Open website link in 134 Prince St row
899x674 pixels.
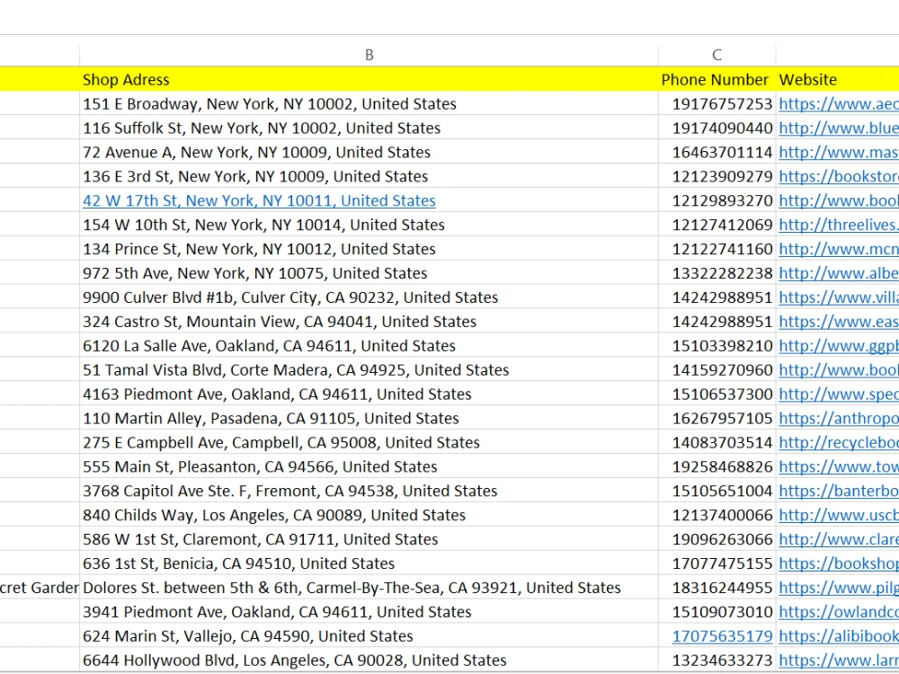tap(838, 249)
